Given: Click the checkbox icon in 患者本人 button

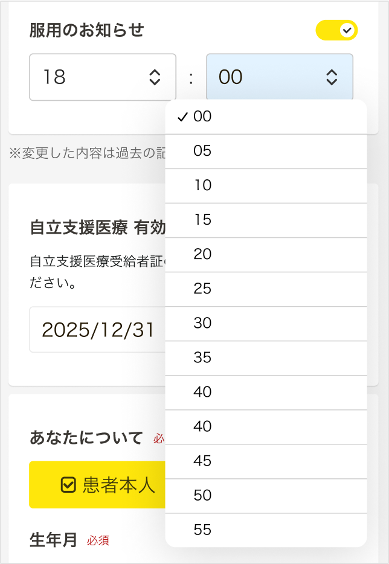Looking at the screenshot, I should (x=68, y=485).
